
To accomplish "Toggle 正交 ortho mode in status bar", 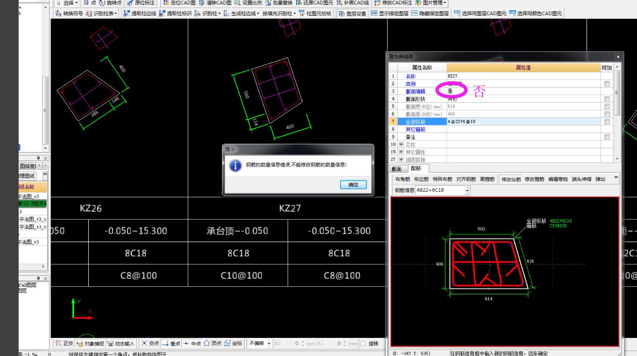I will [x=64, y=343].
